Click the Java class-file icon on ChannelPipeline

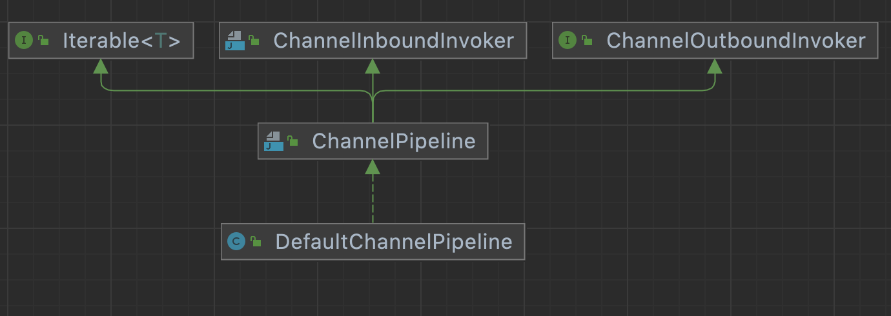(273, 141)
